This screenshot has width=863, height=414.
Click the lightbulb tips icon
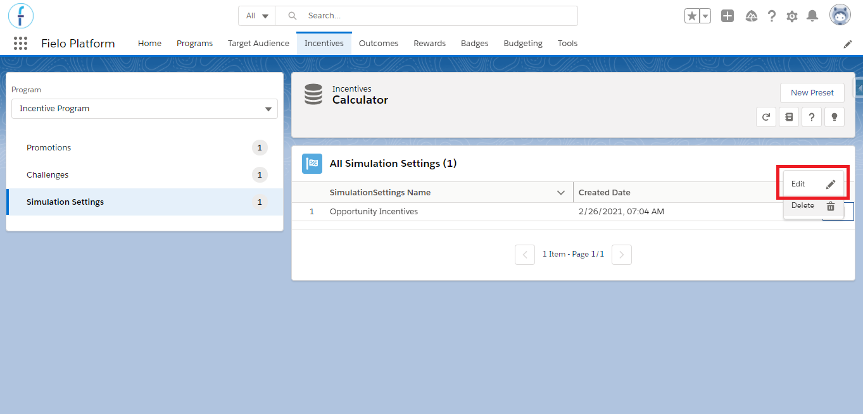(835, 117)
